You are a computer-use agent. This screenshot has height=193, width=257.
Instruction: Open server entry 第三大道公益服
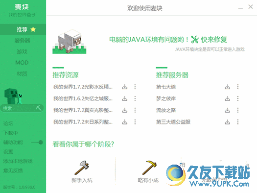tap(173, 122)
